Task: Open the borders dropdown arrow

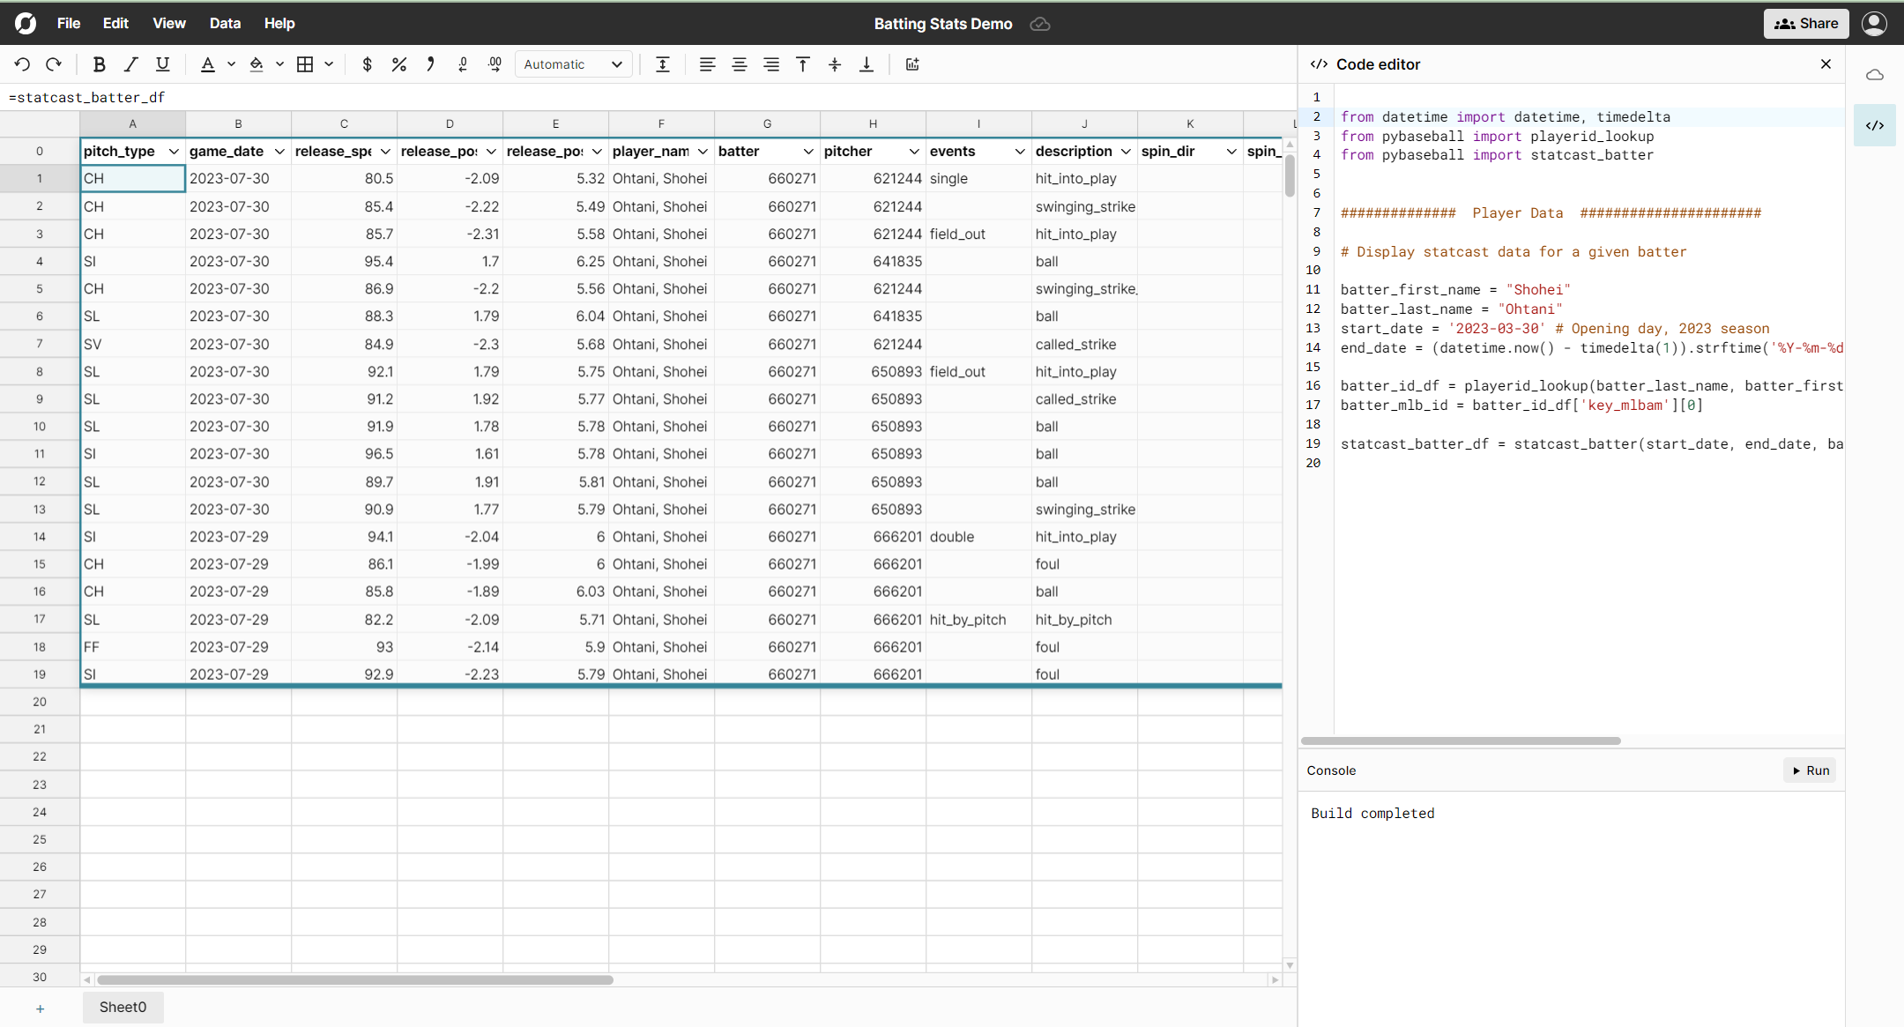Action: [329, 64]
